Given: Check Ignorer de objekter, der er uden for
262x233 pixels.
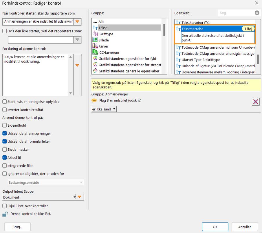Looking at the screenshot, I should [5, 174].
